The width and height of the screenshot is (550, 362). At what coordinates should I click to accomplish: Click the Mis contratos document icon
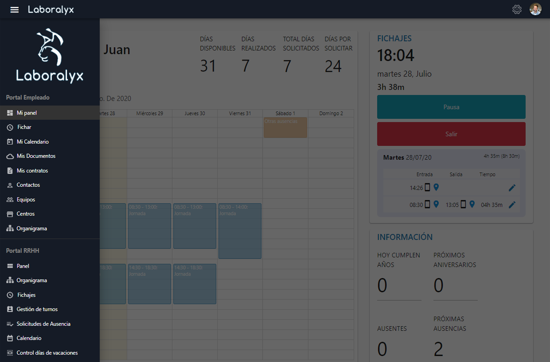point(10,171)
